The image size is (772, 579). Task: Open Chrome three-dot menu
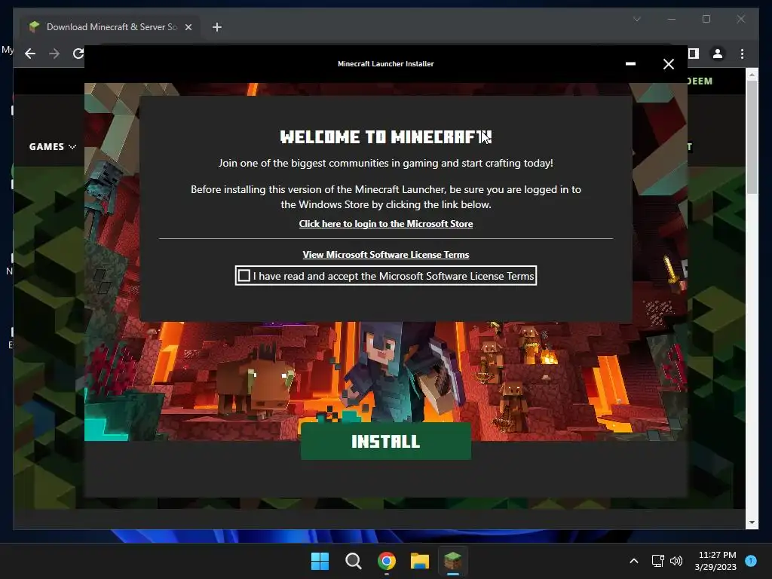pyautogui.click(x=742, y=54)
